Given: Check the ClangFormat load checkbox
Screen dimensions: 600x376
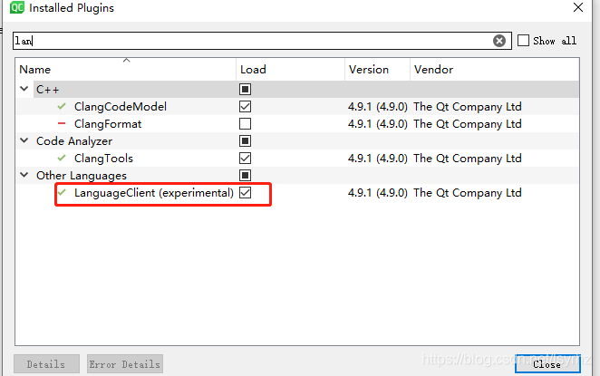Looking at the screenshot, I should (x=245, y=123).
